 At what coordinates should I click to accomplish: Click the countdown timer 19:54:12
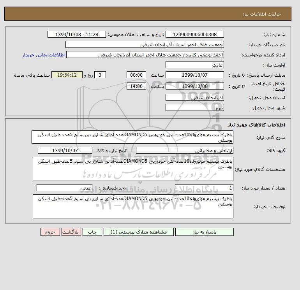(x=67, y=75)
